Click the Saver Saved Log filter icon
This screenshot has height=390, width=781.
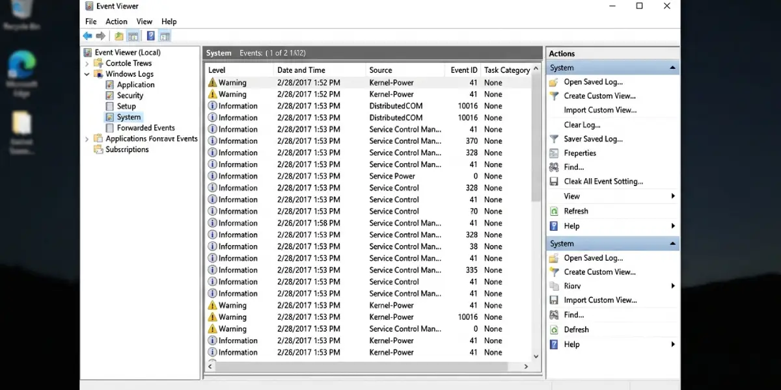click(x=554, y=139)
